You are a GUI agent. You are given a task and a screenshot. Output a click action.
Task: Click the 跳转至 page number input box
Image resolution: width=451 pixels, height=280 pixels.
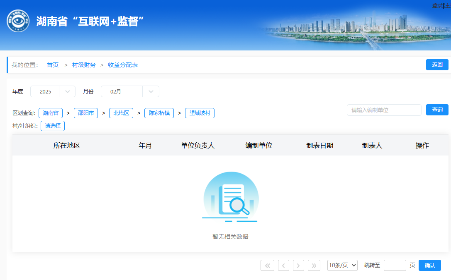395,266
